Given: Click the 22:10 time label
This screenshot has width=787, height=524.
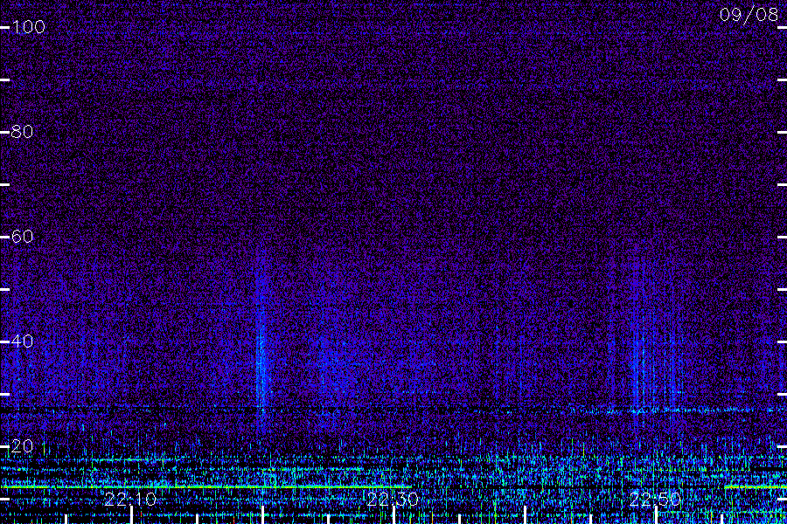Looking at the screenshot, I should tap(130, 499).
